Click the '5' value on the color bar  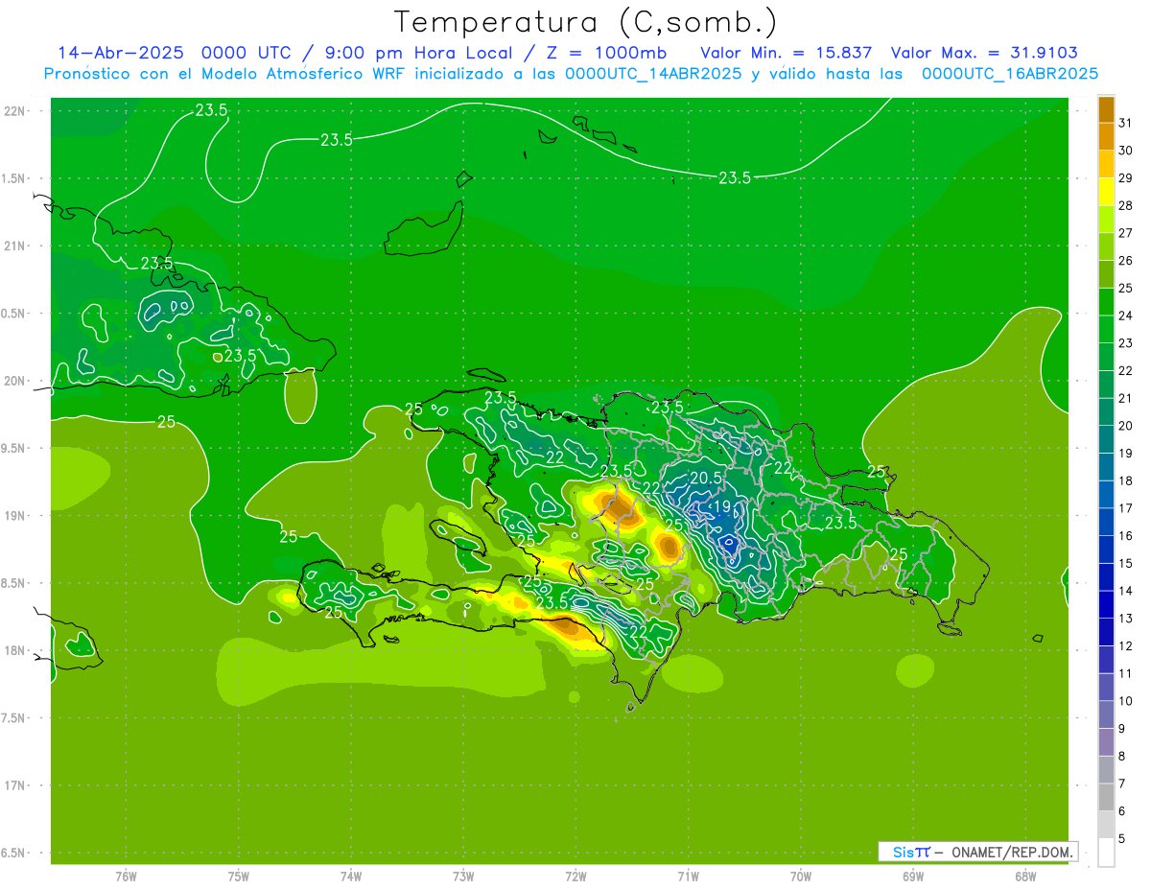1122,839
